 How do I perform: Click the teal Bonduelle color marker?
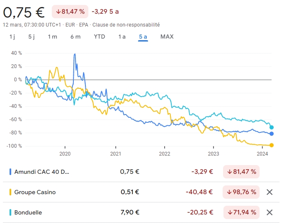tap(10, 212)
